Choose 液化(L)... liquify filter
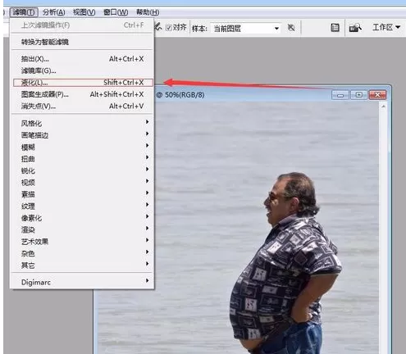 [x=83, y=83]
